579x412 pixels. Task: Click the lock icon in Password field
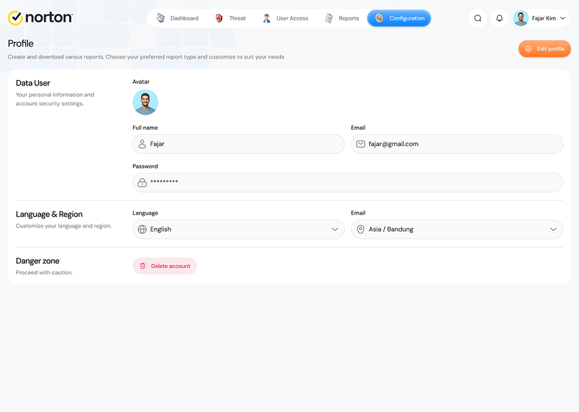pos(142,183)
